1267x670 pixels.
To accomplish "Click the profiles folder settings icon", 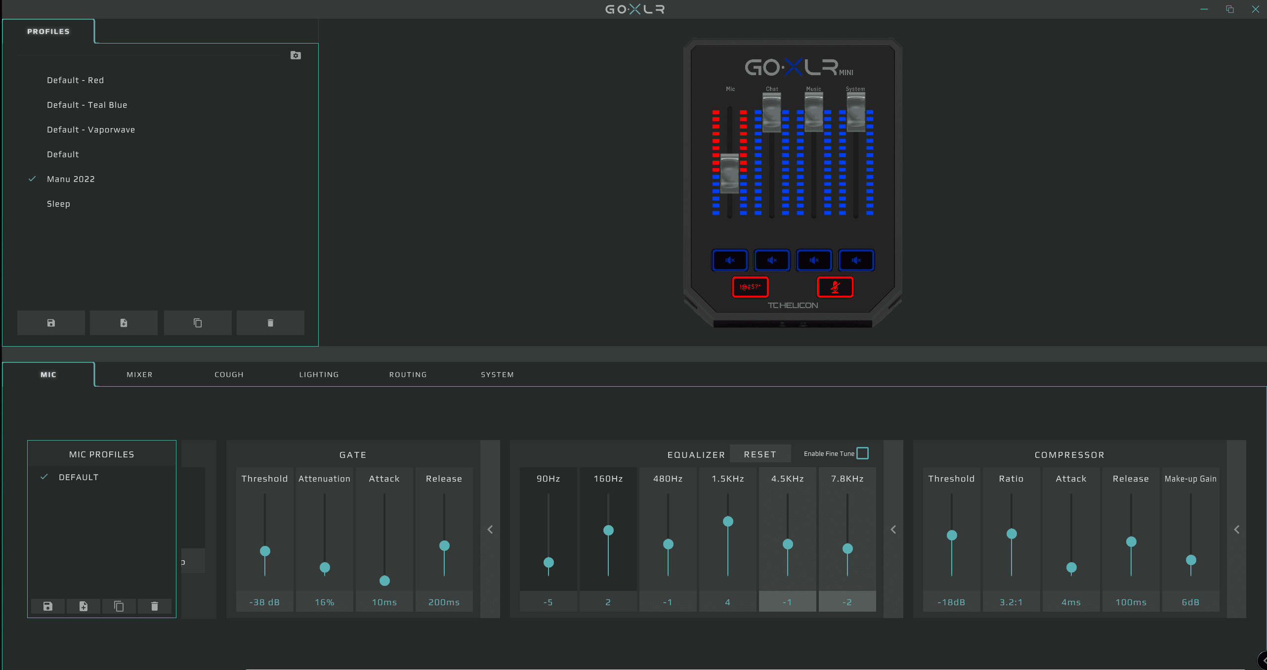I will coord(296,55).
